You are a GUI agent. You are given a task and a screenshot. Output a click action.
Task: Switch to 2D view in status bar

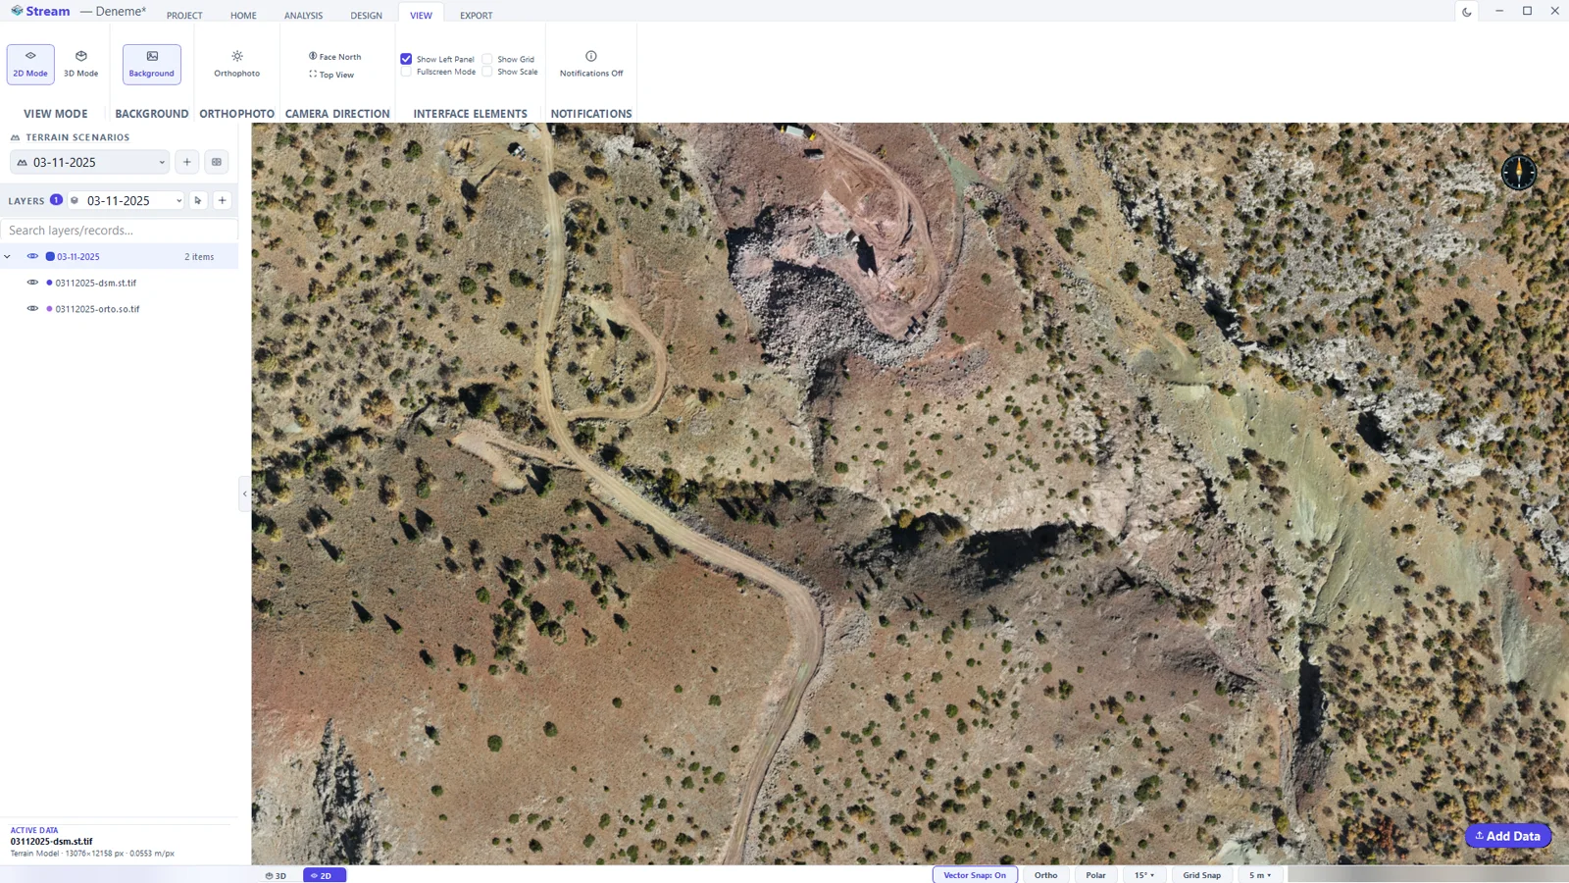[x=324, y=875]
